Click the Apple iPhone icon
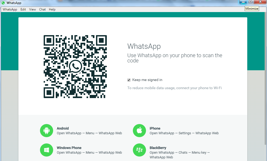Screen dimensions: 267x161 click(x=139, y=131)
